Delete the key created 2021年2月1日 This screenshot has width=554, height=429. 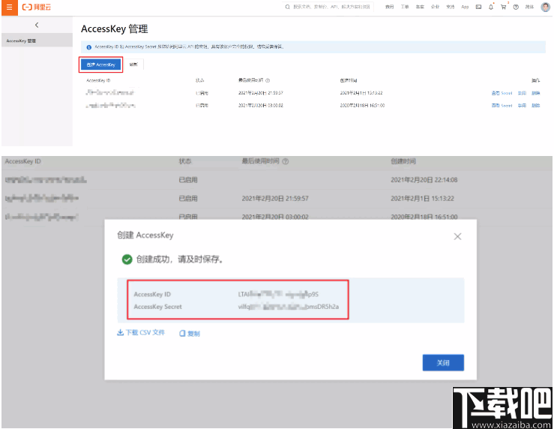536,93
